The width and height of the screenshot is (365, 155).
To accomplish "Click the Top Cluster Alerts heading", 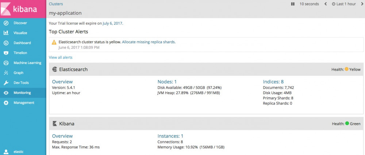I will pos(69,32).
